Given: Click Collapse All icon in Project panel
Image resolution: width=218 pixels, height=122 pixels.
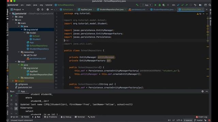Looking at the screenshot, I should pyautogui.click(x=42, y=9).
